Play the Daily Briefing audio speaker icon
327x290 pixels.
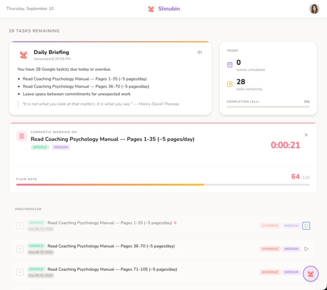(199, 52)
